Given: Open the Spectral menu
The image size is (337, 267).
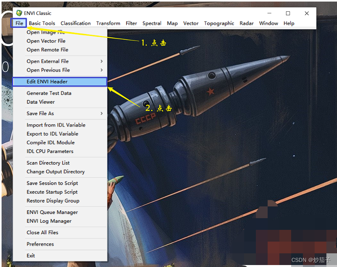Looking at the screenshot, I should (x=152, y=23).
